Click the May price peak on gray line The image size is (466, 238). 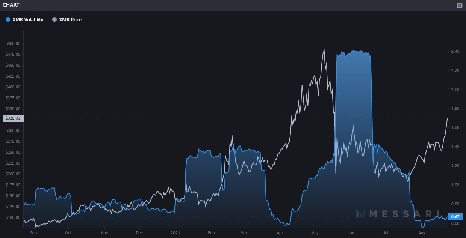point(324,49)
